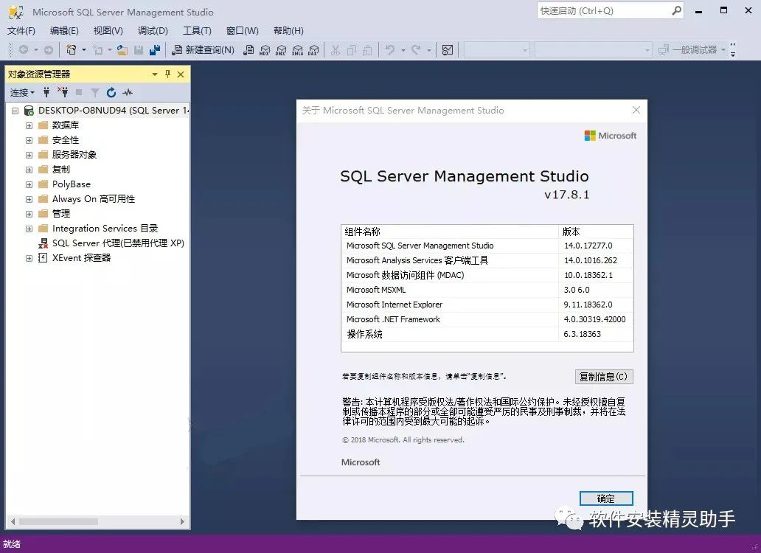Image resolution: width=761 pixels, height=553 pixels.
Task: Click the Paste toolbar icon
Action: [x=368, y=50]
